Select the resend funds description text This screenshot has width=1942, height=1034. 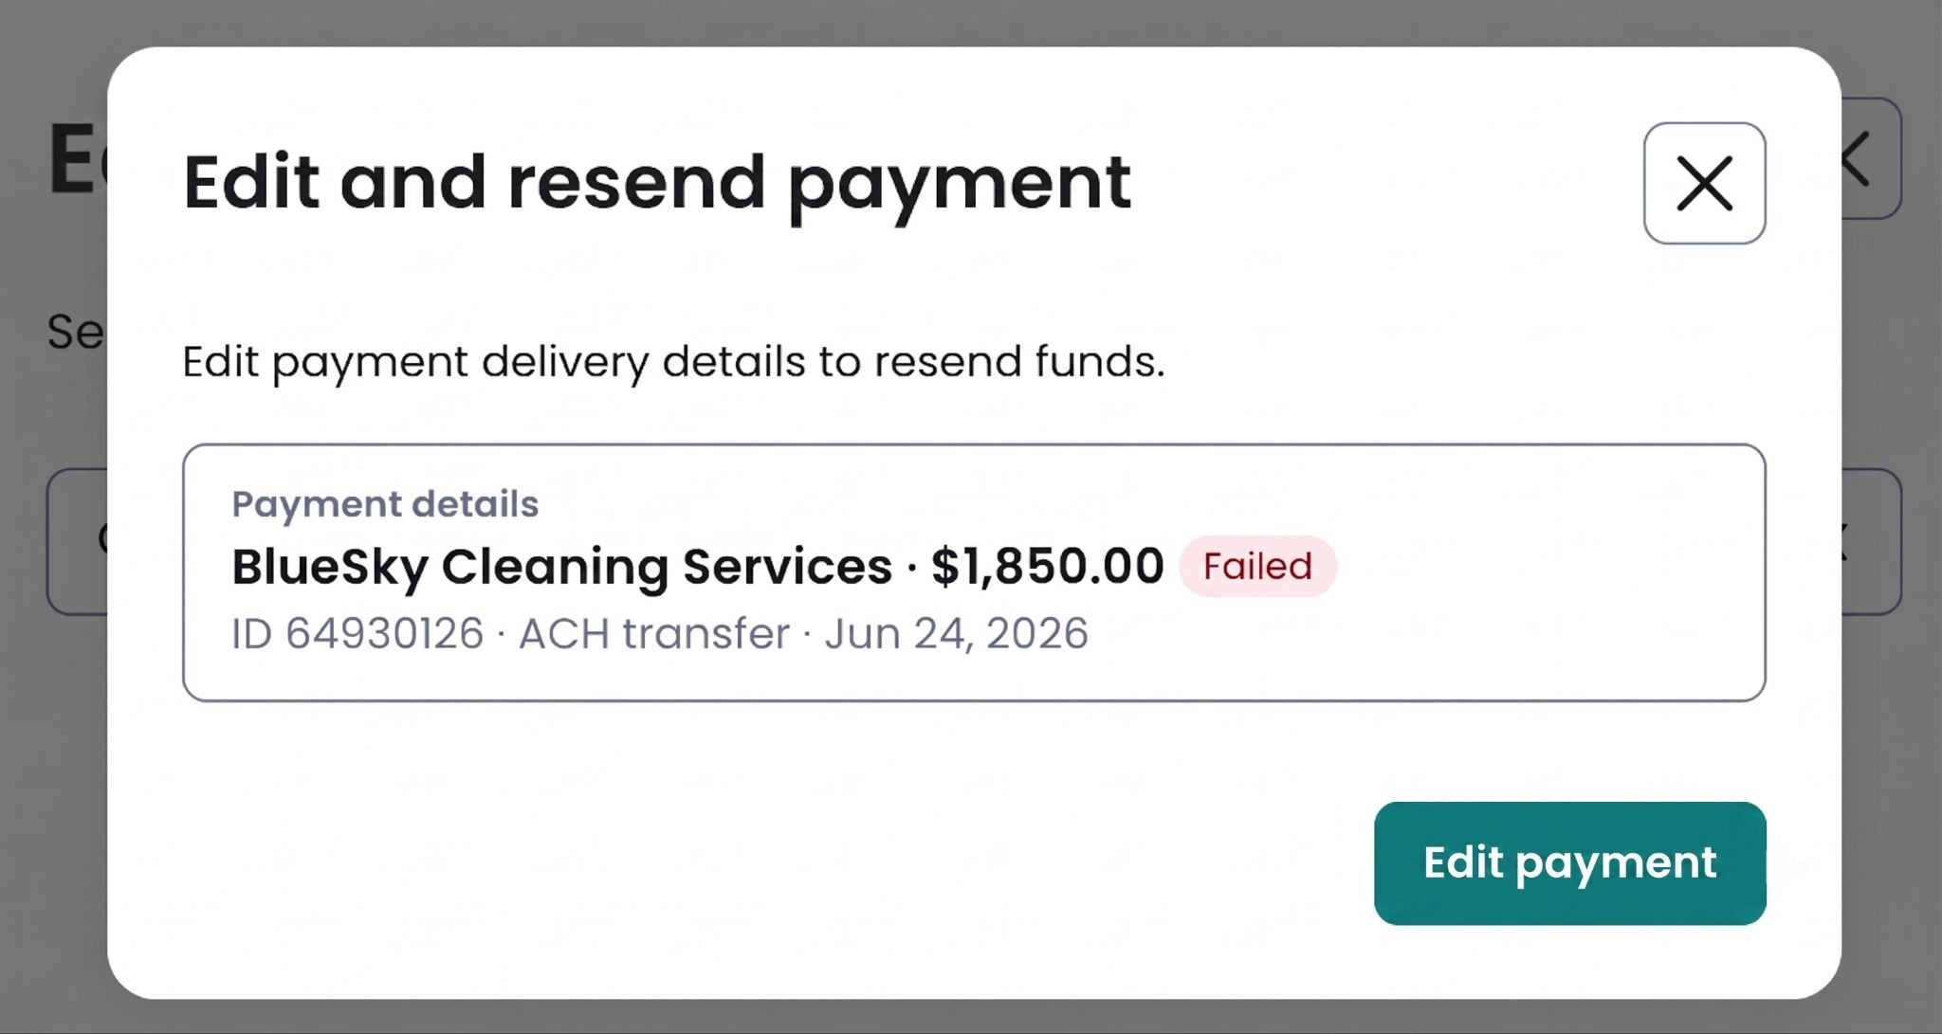673,362
